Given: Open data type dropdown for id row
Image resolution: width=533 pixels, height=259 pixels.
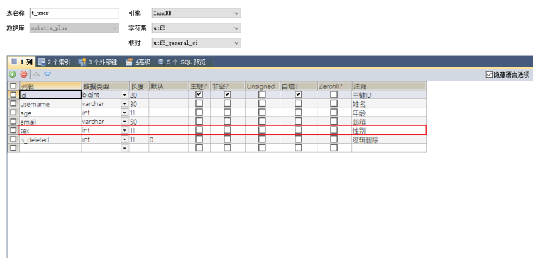Looking at the screenshot, I should click(x=124, y=95).
